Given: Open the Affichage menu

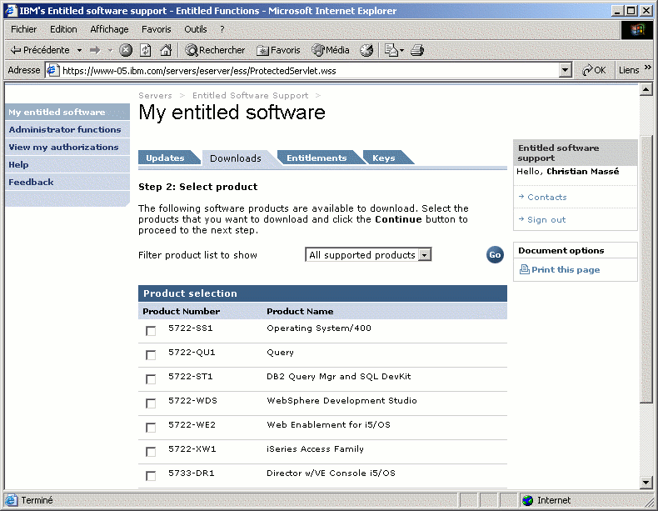Looking at the screenshot, I should (109, 29).
